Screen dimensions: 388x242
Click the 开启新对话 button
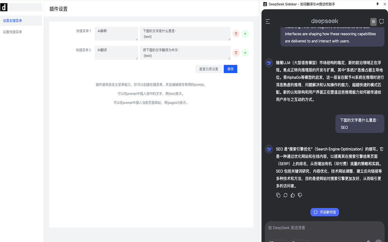[x=325, y=212]
